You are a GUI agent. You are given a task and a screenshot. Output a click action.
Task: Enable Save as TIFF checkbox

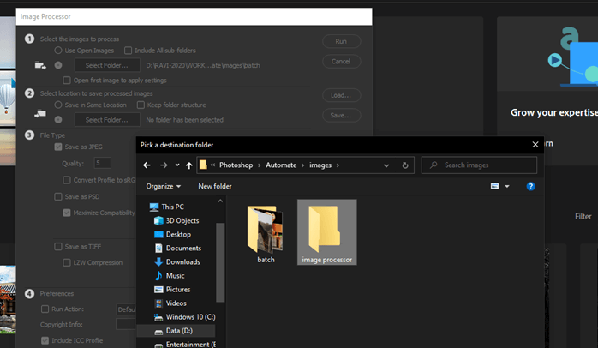[58, 247]
